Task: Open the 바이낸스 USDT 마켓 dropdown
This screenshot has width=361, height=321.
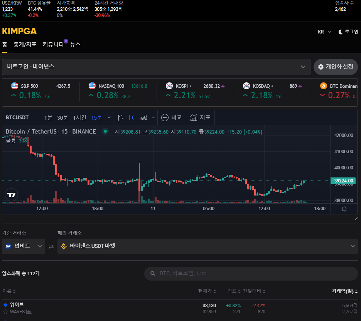Action: coord(207,246)
